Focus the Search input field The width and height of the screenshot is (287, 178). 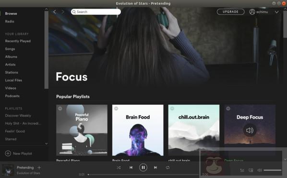tap(96, 12)
